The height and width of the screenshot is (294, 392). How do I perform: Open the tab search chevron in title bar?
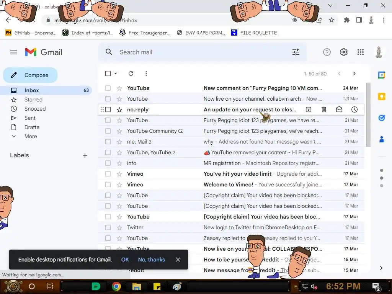pyautogui.click(x=330, y=5)
